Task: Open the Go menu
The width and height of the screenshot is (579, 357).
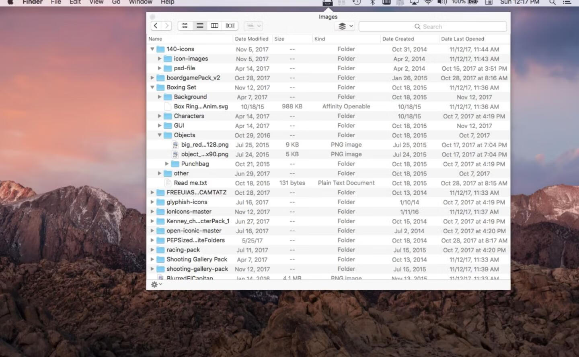Action: pos(116,2)
